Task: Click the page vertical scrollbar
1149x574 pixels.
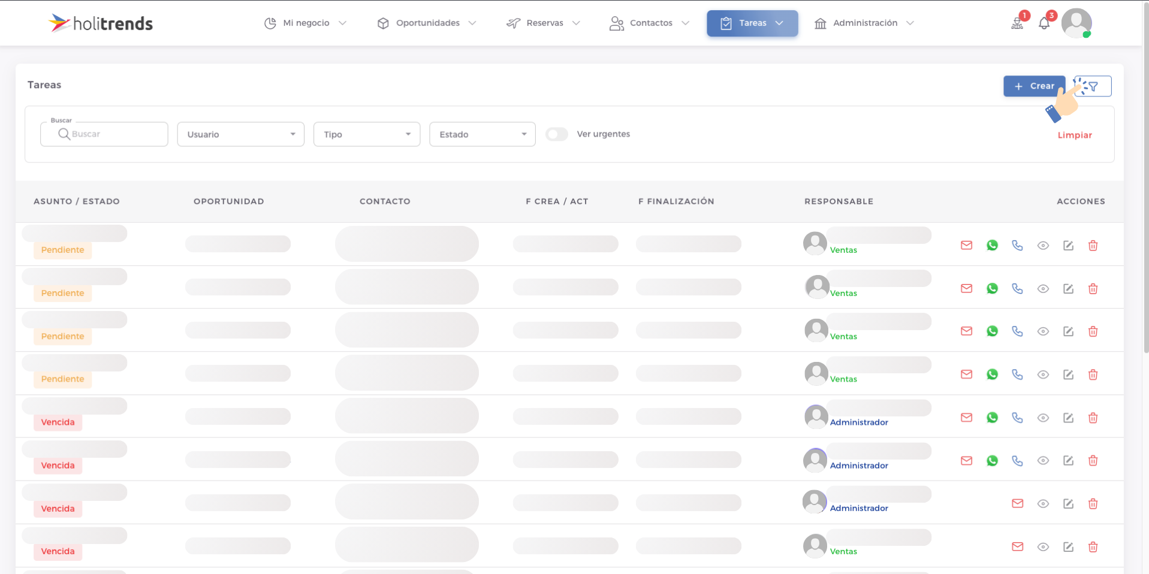Action: pyautogui.click(x=1146, y=180)
